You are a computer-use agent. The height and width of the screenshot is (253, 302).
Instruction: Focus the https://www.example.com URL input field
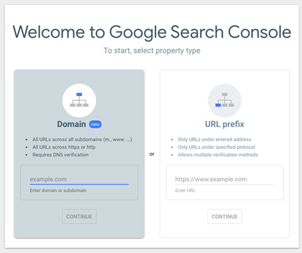(x=225, y=179)
